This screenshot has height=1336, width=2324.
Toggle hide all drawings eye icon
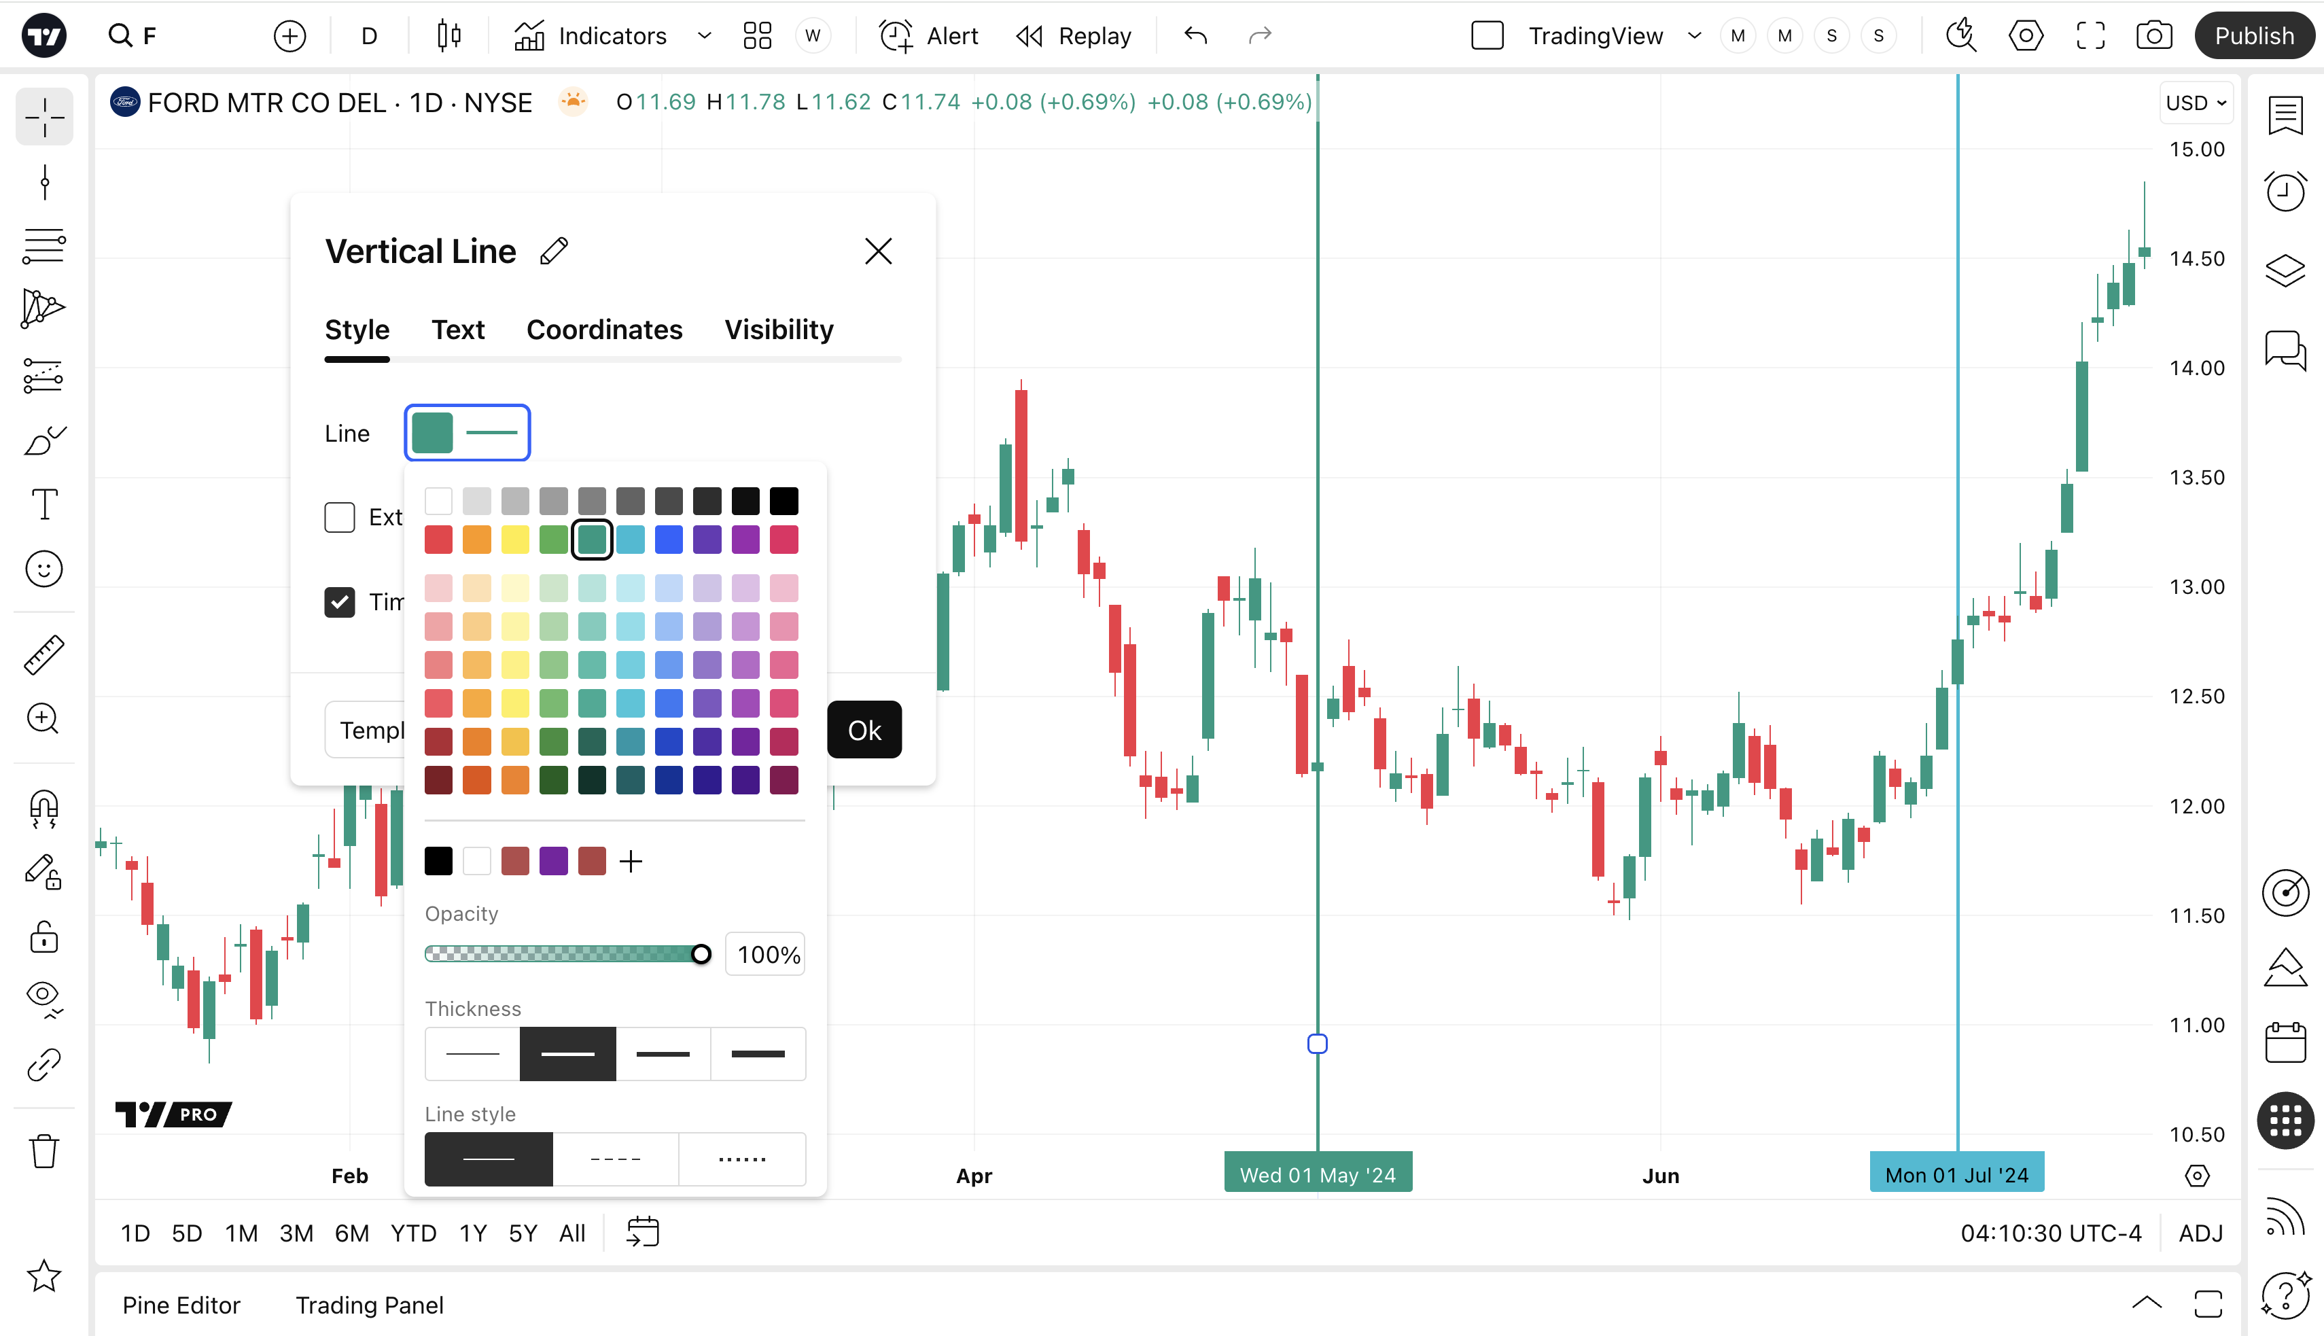(44, 996)
